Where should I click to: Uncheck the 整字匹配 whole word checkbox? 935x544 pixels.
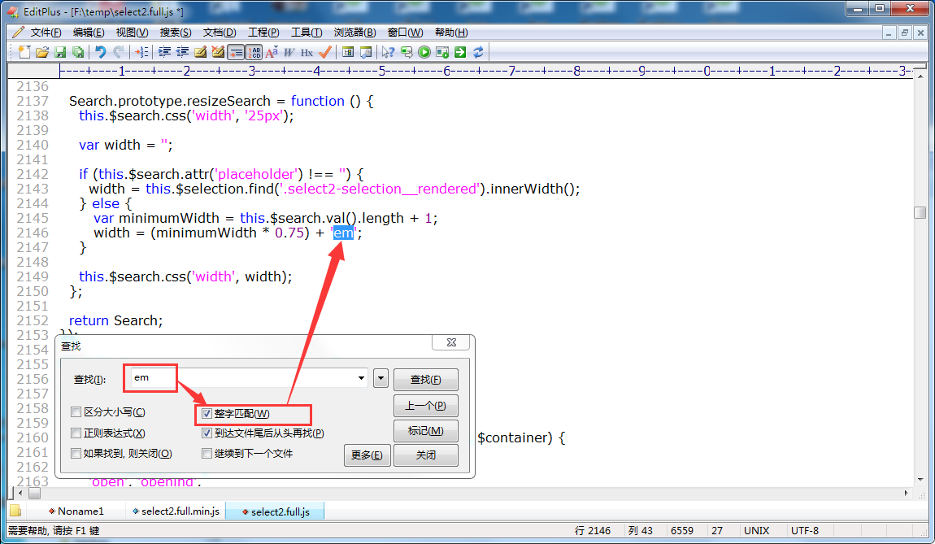(x=207, y=413)
